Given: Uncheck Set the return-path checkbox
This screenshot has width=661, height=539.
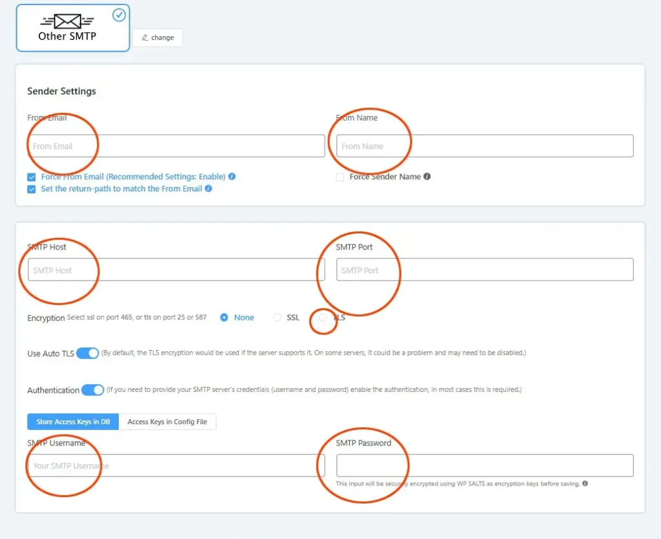Looking at the screenshot, I should coord(32,190).
